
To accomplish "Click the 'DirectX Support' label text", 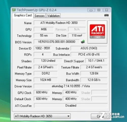I will tap(74, 61).
